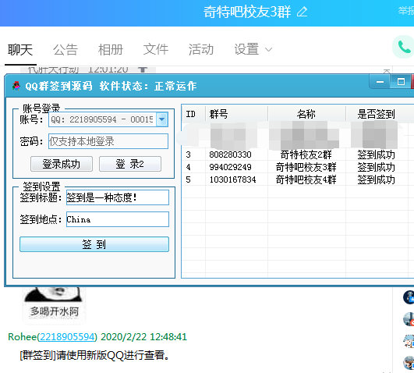
Task: Click the 名称 column header
Action: [x=306, y=114]
